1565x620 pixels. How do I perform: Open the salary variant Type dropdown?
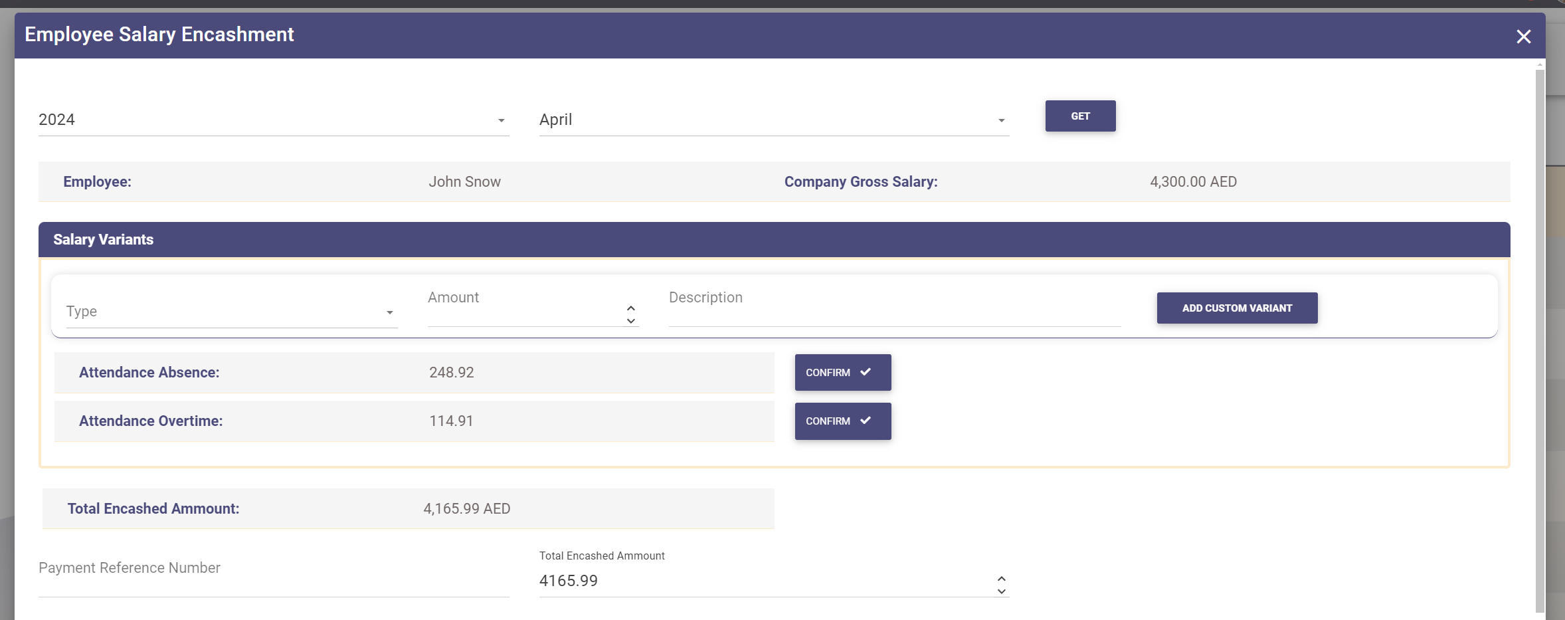coord(230,312)
